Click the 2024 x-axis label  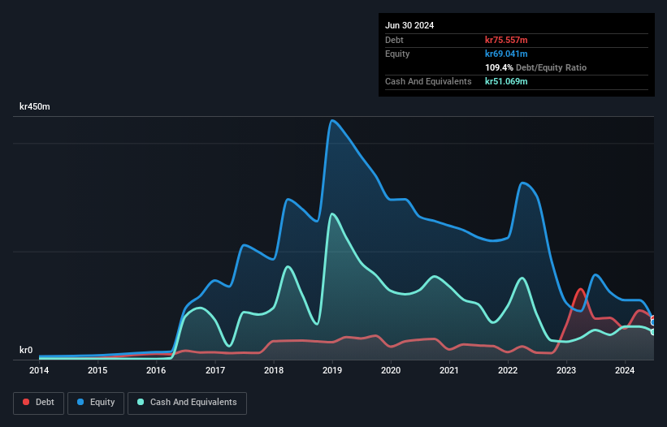pos(625,370)
